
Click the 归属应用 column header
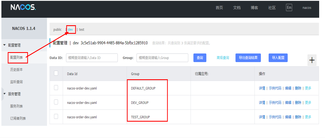tap(201, 74)
